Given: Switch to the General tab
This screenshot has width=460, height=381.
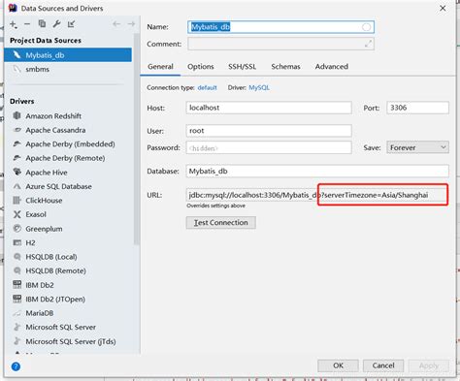Looking at the screenshot, I should (x=160, y=67).
